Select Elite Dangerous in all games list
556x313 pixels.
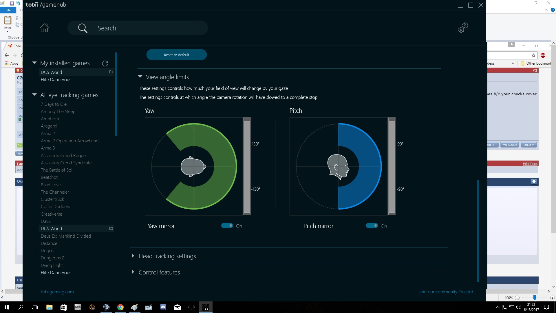[x=56, y=273]
